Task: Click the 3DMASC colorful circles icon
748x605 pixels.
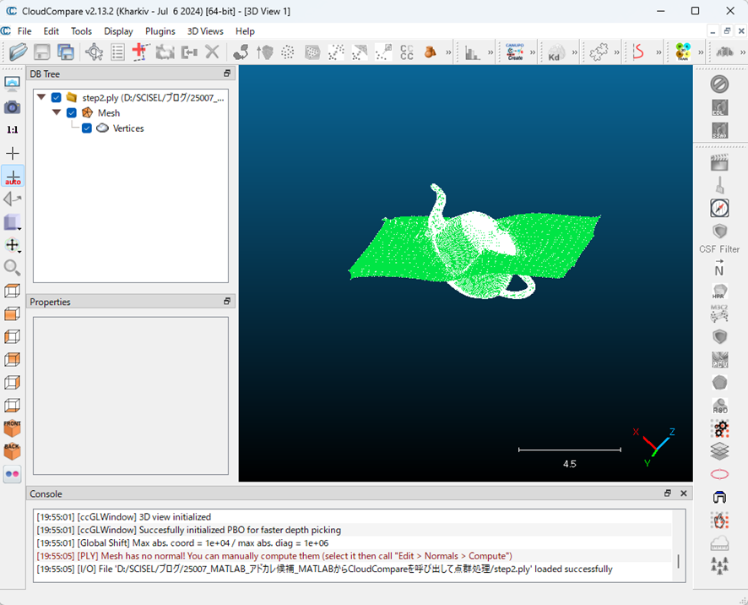Action: (x=683, y=52)
